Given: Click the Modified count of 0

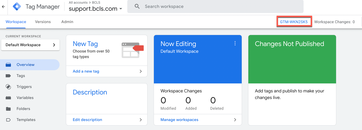Looking at the screenshot, I should 163,100.
